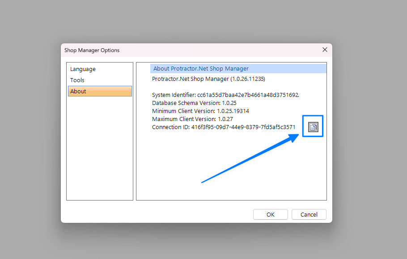Click empty space below the About list item
The width and height of the screenshot is (407, 259).
click(x=99, y=147)
